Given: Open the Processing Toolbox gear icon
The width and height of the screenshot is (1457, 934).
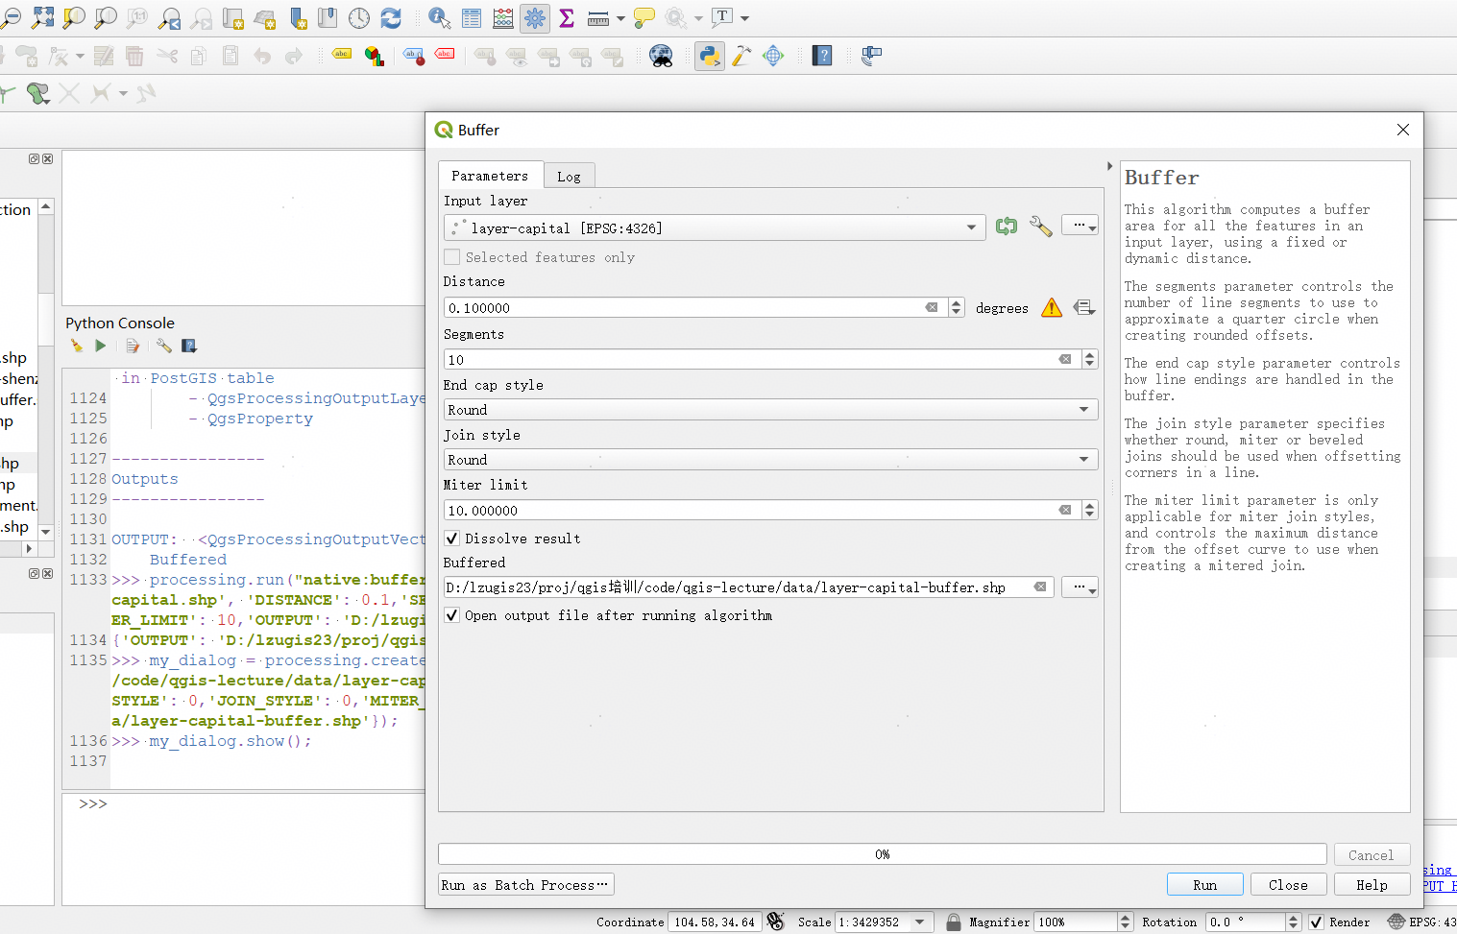Looking at the screenshot, I should point(535,17).
